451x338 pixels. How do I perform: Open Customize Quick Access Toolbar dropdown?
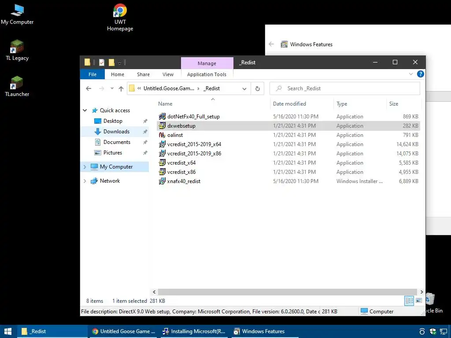pos(119,62)
